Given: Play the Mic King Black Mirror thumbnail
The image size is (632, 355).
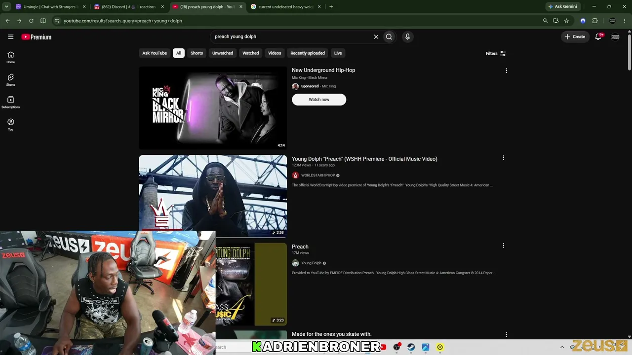Looking at the screenshot, I should point(213,108).
